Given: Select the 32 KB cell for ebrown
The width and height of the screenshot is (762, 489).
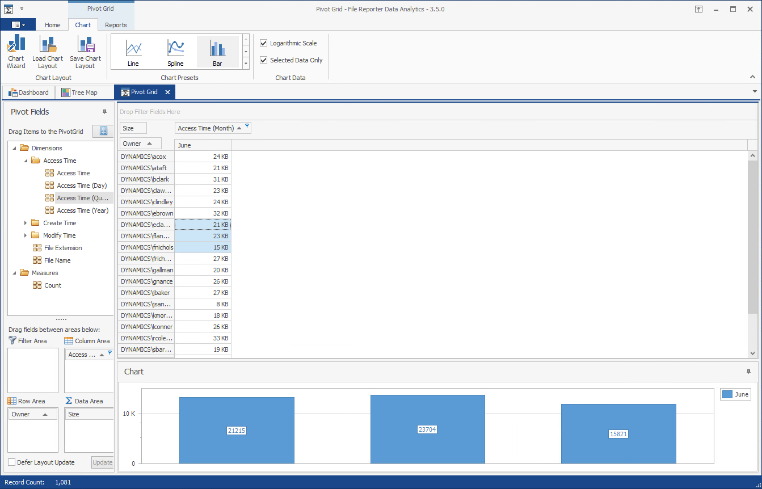Looking at the screenshot, I should point(203,213).
